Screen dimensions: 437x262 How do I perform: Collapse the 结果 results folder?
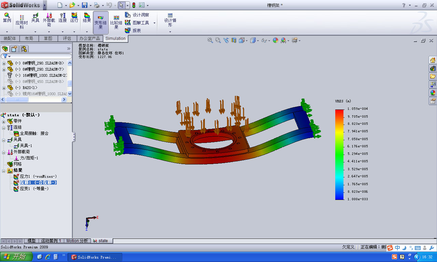click(x=4, y=171)
